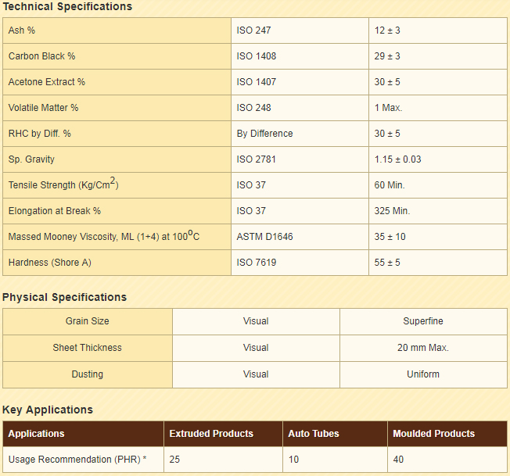The width and height of the screenshot is (510, 476).
Task: Select 'Moulded Products' column header
Action: click(447, 434)
